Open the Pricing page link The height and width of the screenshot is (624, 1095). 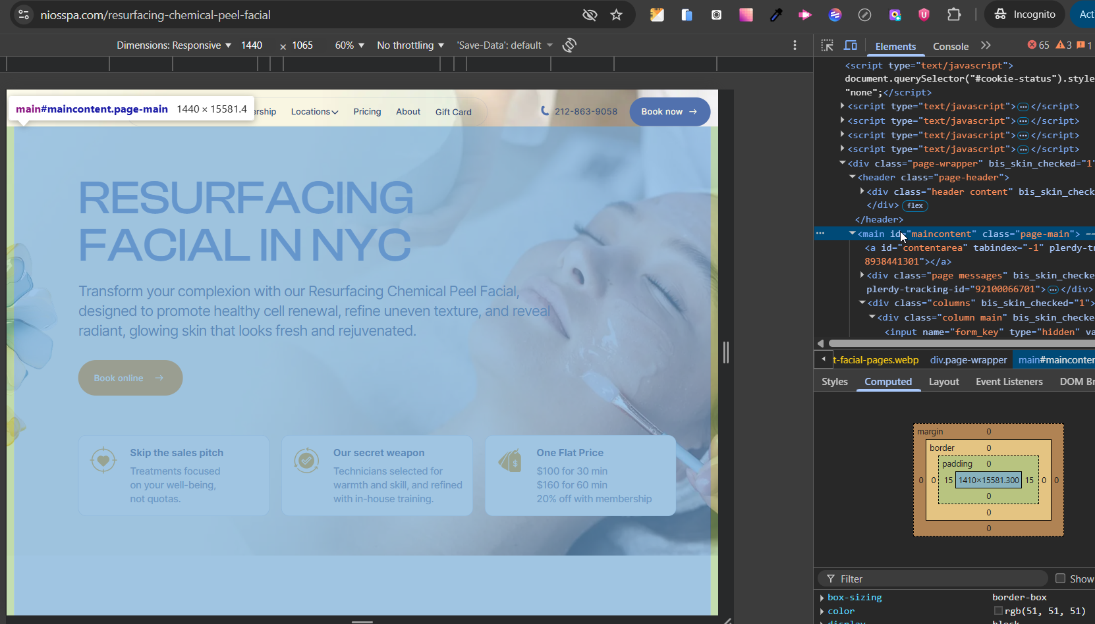tap(367, 112)
